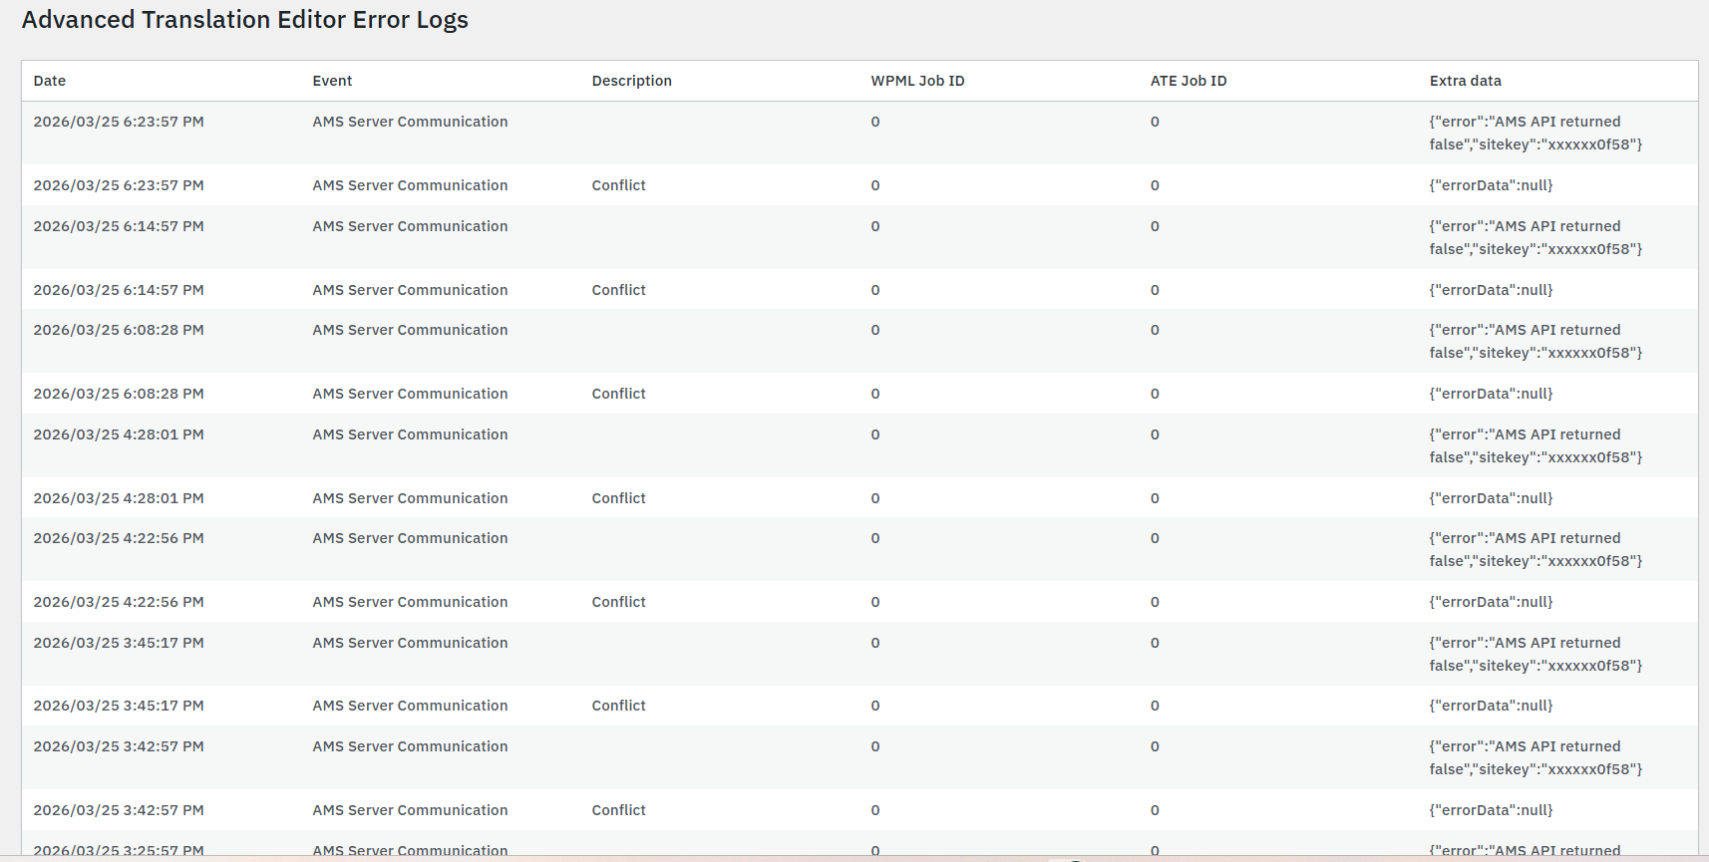Select errorData null cell for 3:45:17 PM
The width and height of the screenshot is (1709, 862).
pos(1491,706)
